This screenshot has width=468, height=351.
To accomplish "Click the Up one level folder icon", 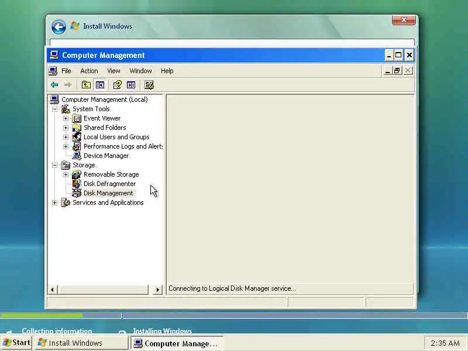I will tap(86, 85).
